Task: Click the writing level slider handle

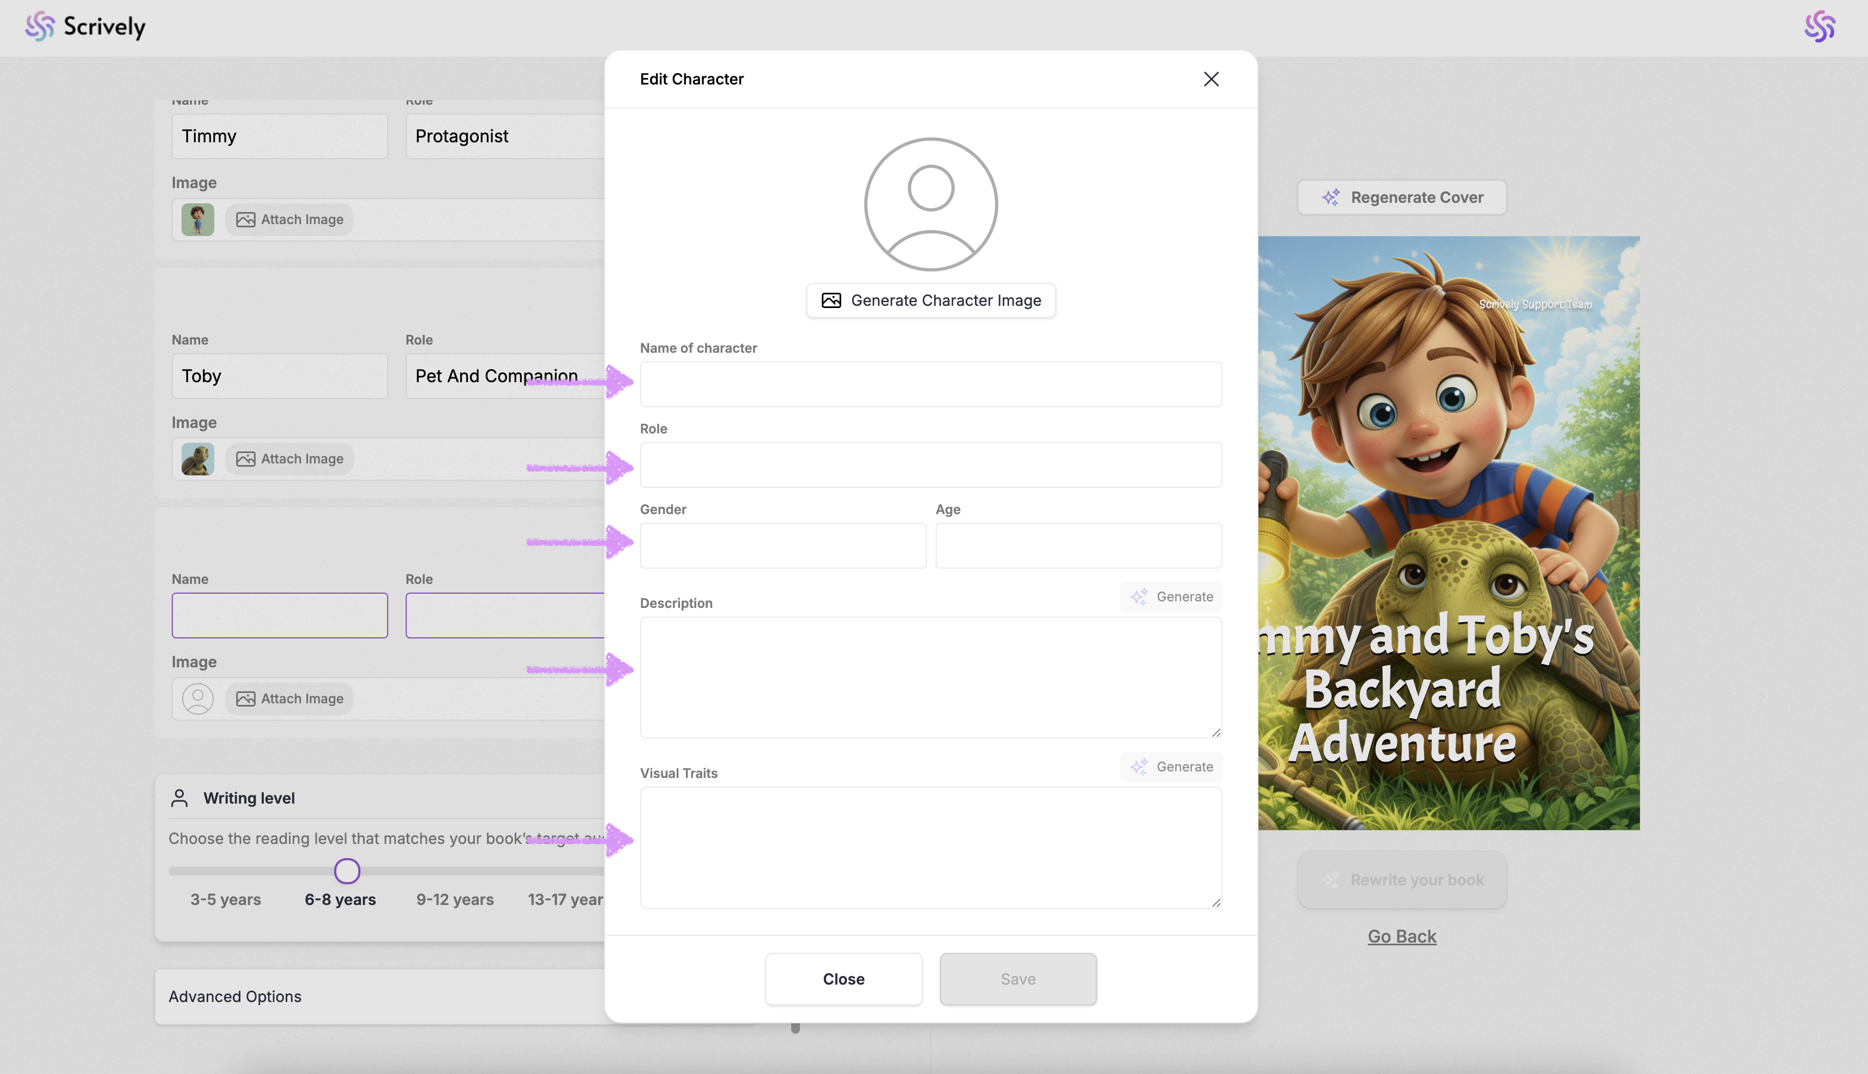Action: point(347,871)
